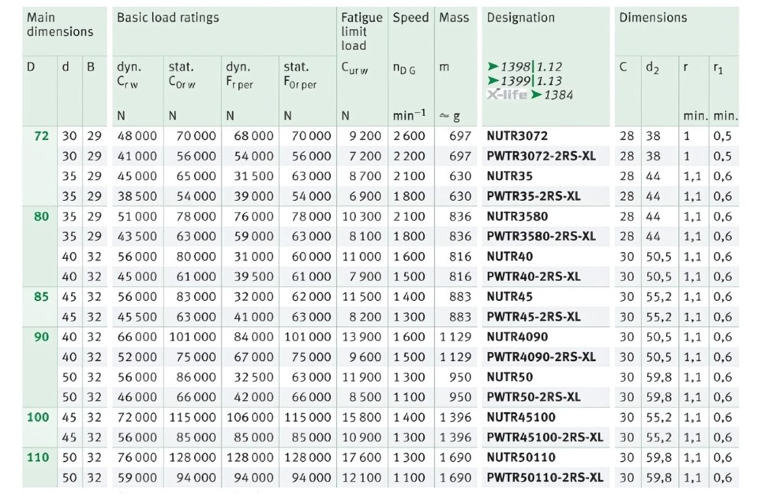Click designation PWTR3072-2RS-XL
The image size is (764, 494).
pyautogui.click(x=541, y=157)
